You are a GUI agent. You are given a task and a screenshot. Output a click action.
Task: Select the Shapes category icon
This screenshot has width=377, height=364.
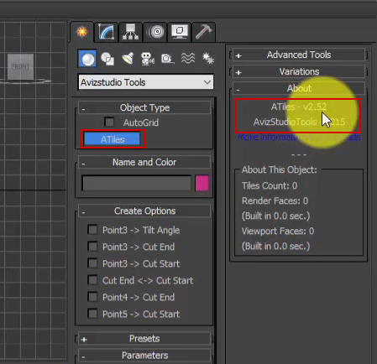click(x=107, y=59)
